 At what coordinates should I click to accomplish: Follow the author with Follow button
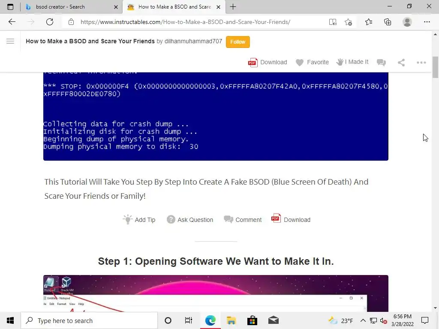238,42
